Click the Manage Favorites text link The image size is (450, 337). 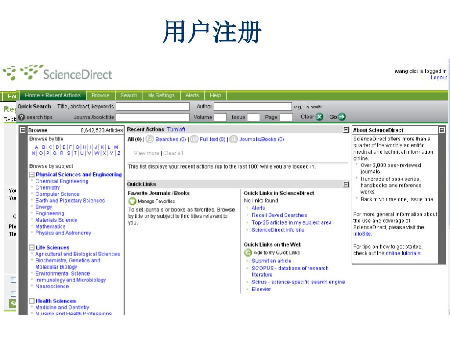pos(156,201)
